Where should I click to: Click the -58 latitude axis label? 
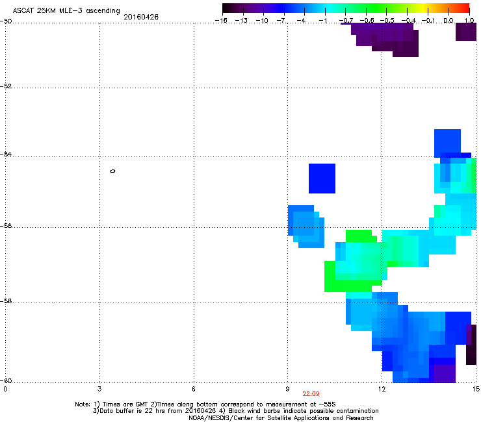(6, 301)
